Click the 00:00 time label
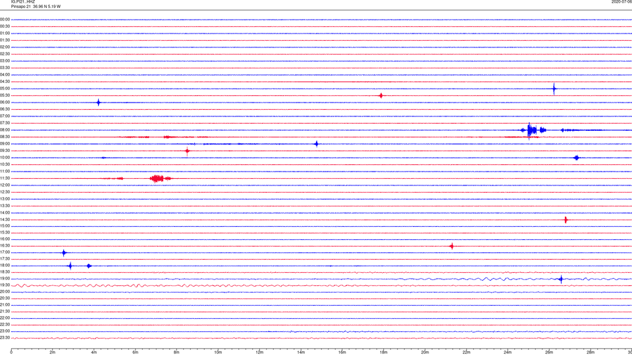The height and width of the screenshot is (355, 632). pos(5,19)
